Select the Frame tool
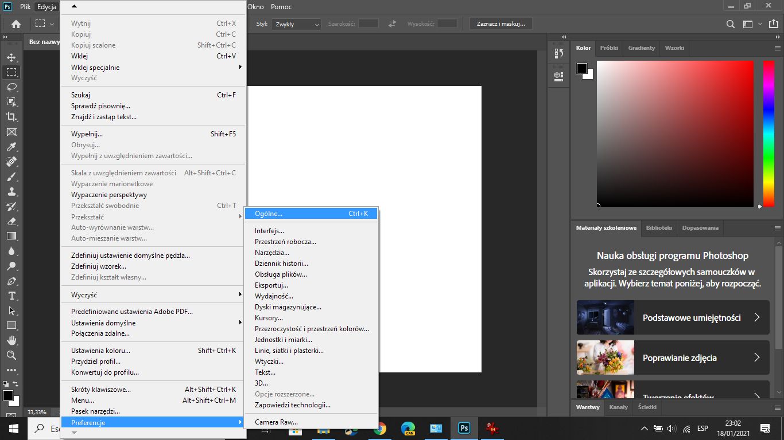Viewport: 784px width, 440px height. [11, 132]
